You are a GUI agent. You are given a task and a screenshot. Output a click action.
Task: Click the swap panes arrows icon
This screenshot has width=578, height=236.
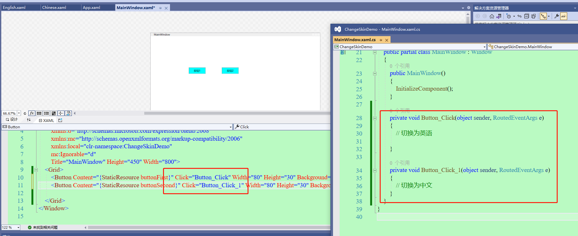[29, 120]
